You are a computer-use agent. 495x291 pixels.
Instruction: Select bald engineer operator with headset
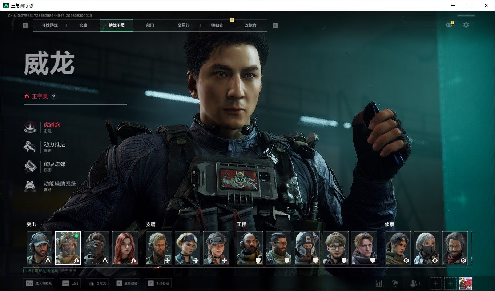coord(250,248)
